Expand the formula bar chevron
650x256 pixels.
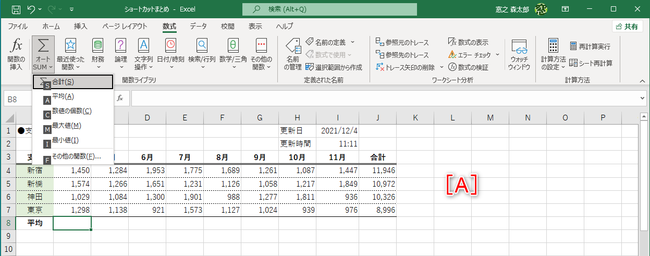point(642,98)
